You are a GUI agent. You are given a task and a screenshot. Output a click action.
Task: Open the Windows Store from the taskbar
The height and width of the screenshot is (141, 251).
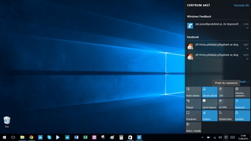tap(130, 137)
